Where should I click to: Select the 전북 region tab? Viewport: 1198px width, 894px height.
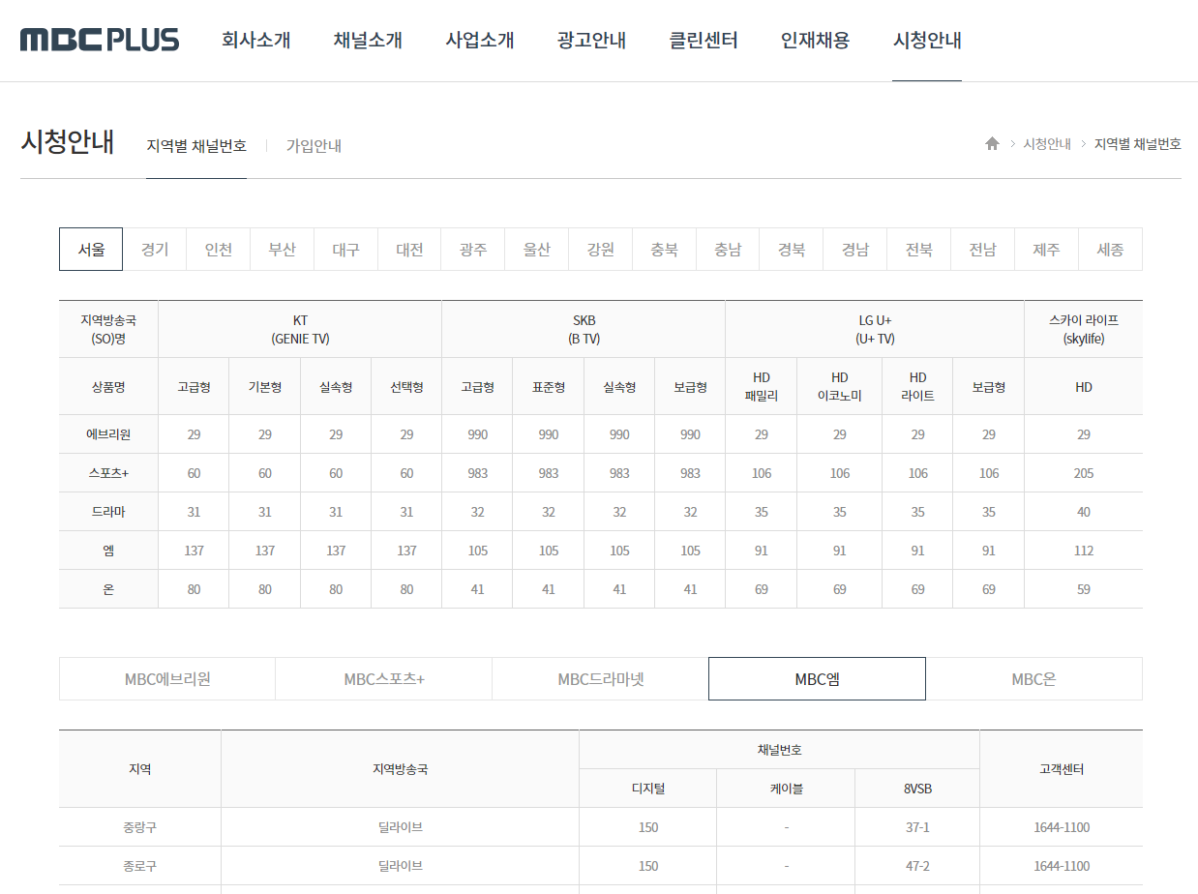919,249
